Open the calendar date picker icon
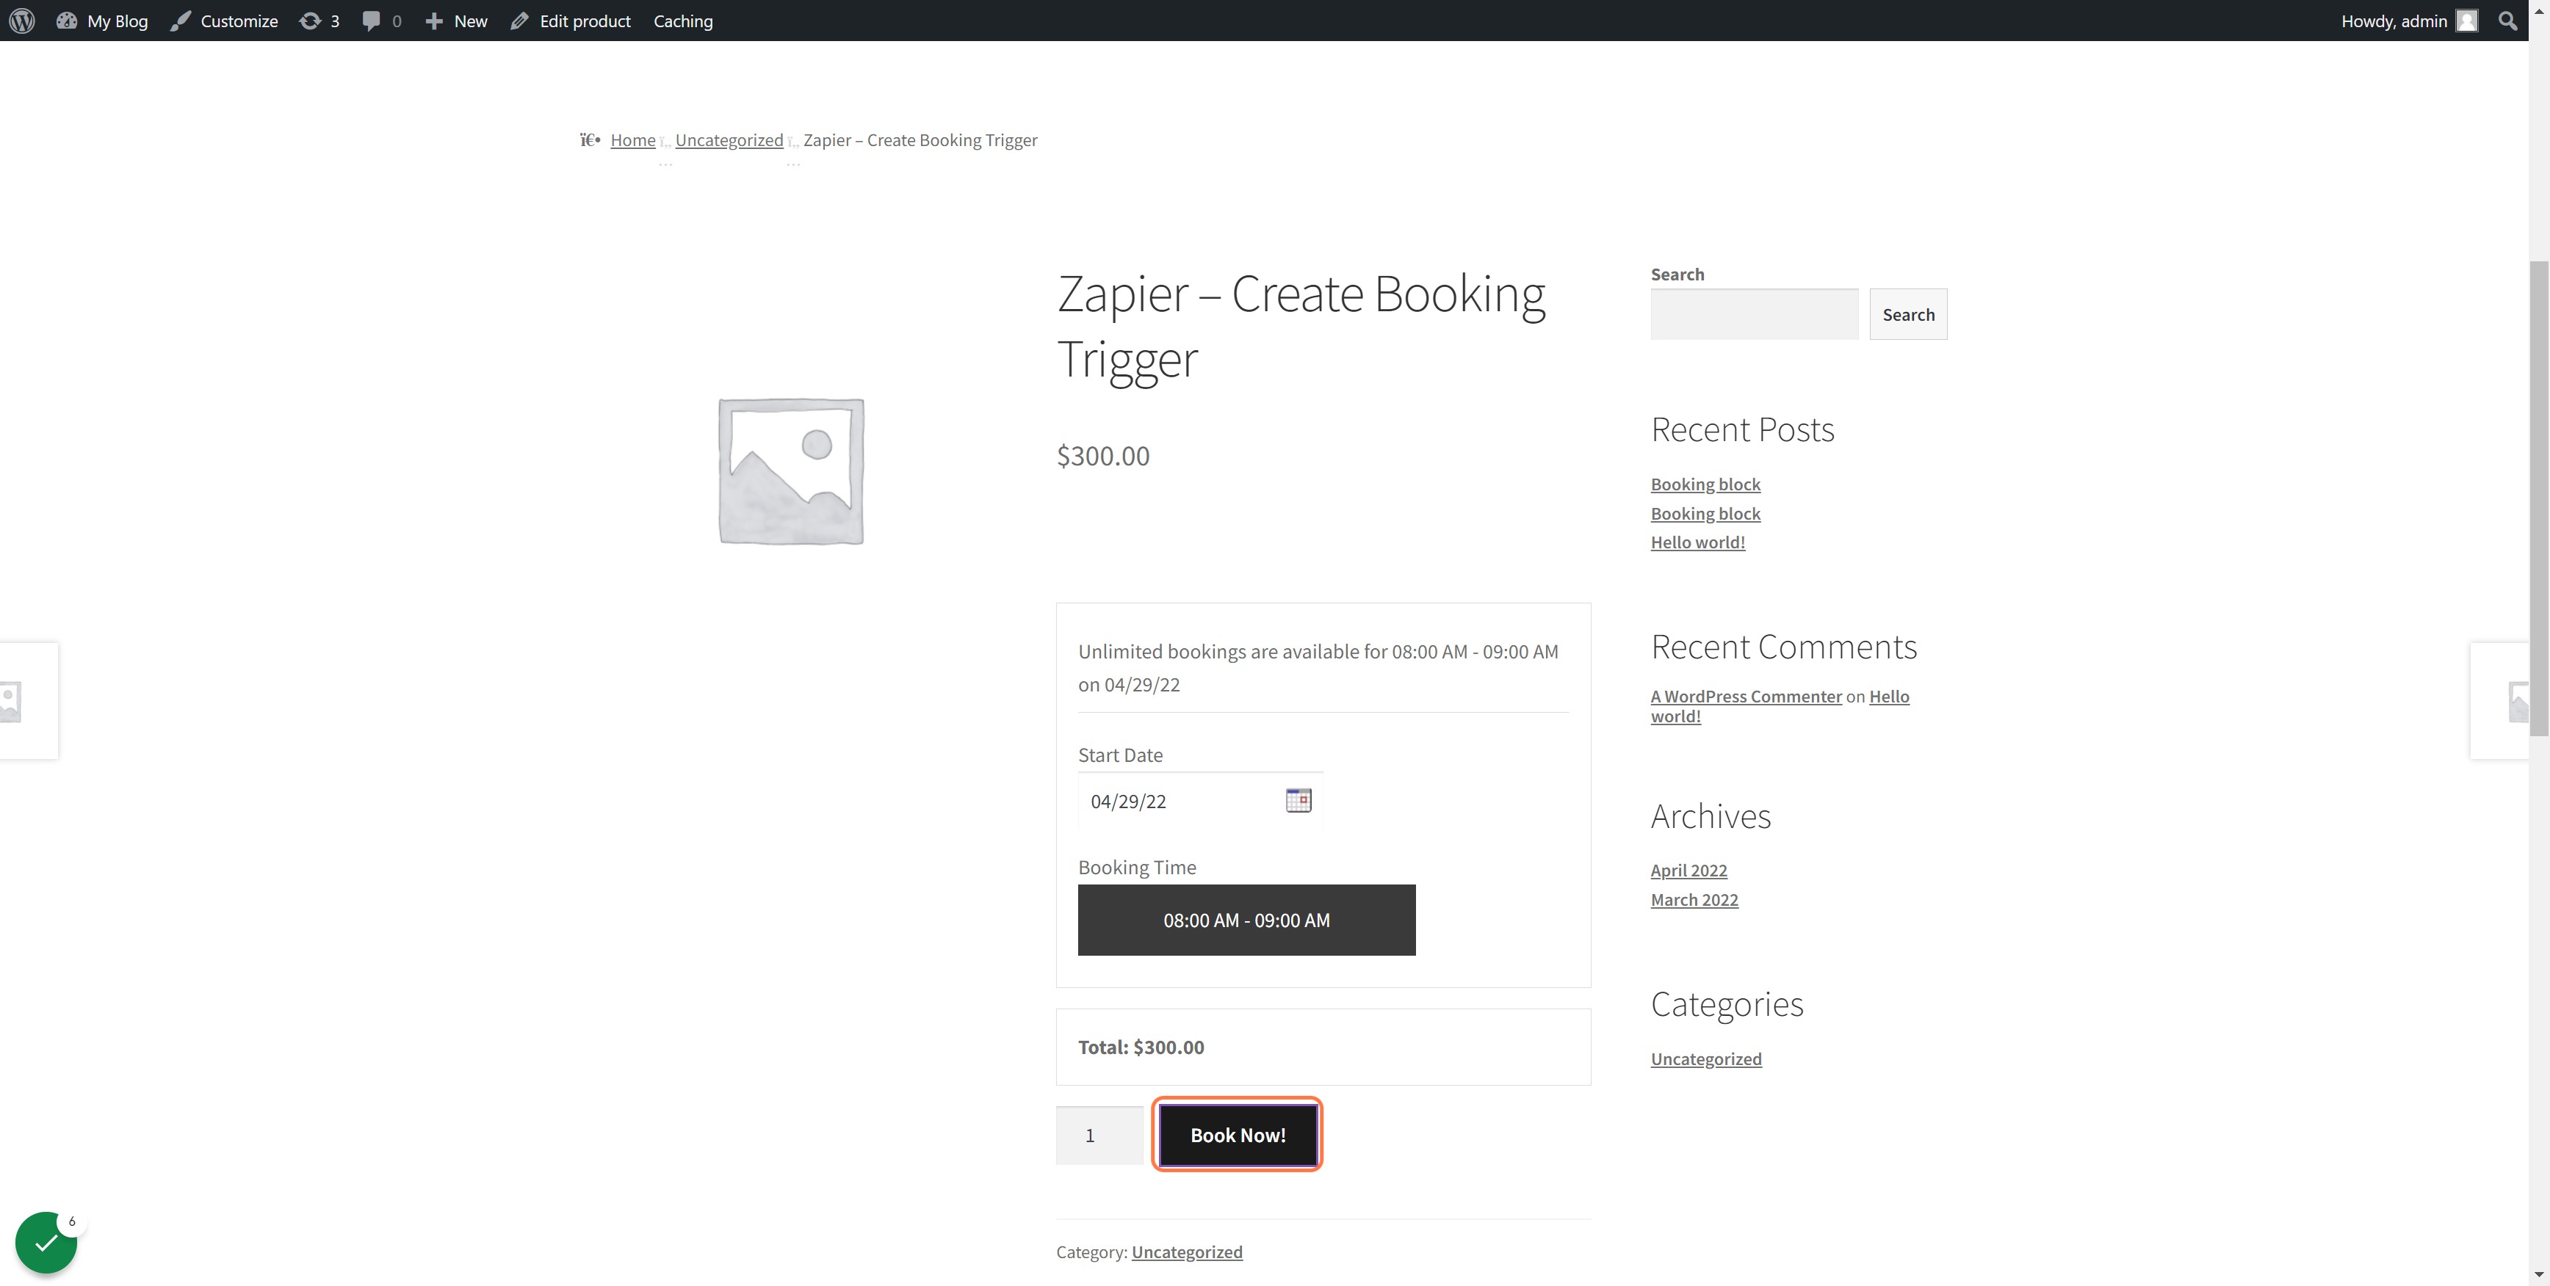This screenshot has height=1286, width=2550. pyautogui.click(x=1298, y=800)
